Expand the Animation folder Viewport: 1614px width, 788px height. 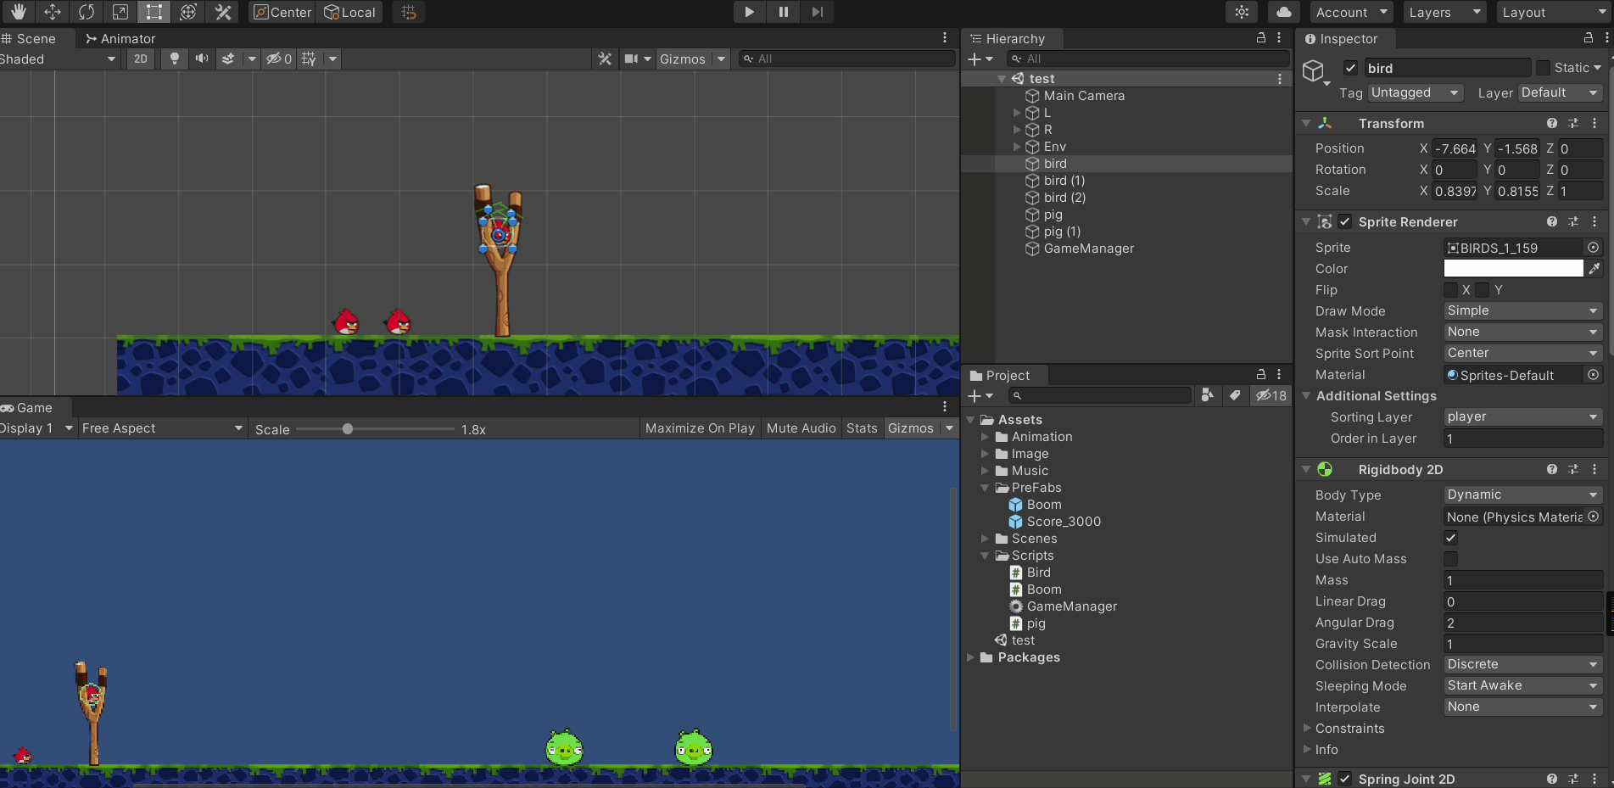(x=985, y=437)
